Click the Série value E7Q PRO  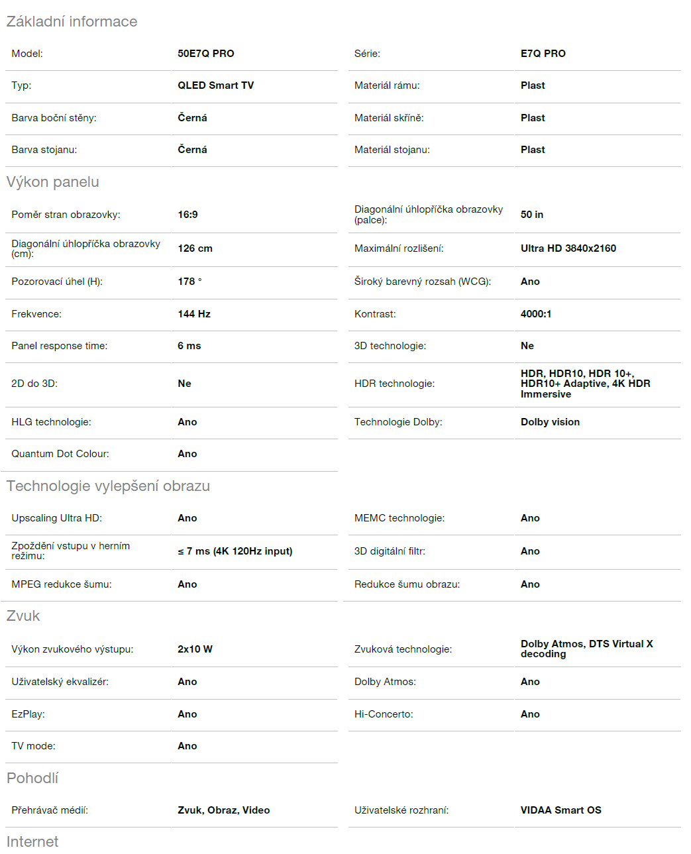coord(543,54)
